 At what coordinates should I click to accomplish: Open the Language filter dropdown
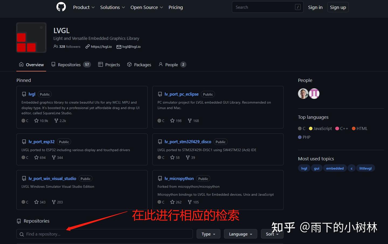[x=240, y=234]
